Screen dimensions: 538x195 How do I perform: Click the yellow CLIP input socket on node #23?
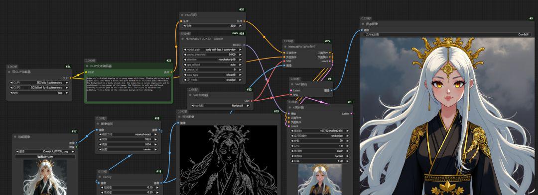pyautogui.click(x=86, y=72)
